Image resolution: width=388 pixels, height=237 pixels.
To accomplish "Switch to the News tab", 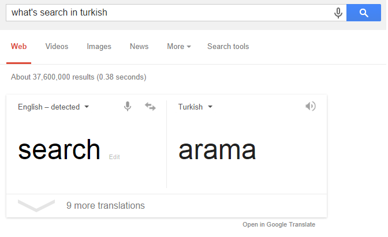I will click(139, 47).
